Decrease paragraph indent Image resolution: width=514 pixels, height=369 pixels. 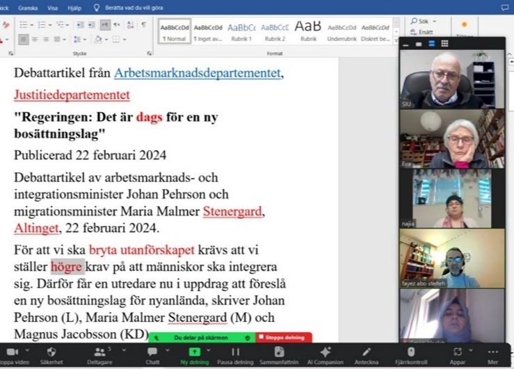tap(80, 25)
